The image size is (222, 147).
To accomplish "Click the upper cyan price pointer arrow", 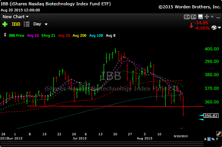I will click(201, 116).
